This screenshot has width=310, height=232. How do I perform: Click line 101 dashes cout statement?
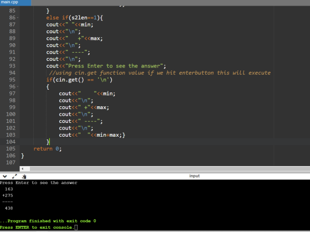(81, 121)
